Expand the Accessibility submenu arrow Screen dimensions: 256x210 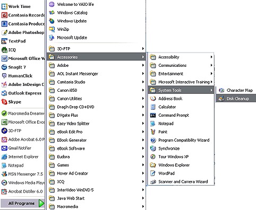coord(211,57)
